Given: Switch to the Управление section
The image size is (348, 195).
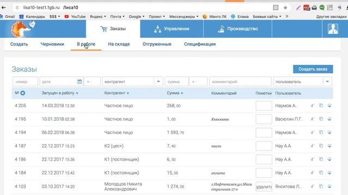Looking at the screenshot, I should 172,29.
